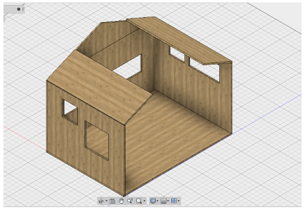Select the Zoom tool with plus sign
Image resolution: width=306 pixels, height=212 pixels.
[x=130, y=201]
